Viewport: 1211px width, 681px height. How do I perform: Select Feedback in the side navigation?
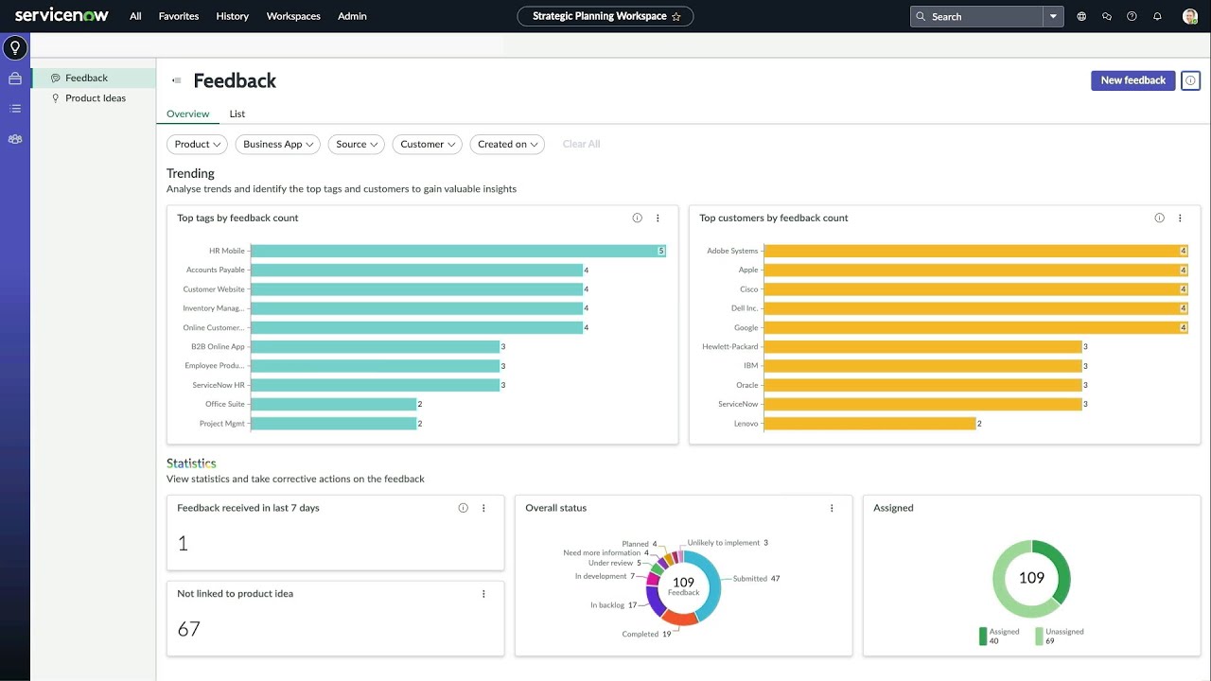tap(94, 78)
